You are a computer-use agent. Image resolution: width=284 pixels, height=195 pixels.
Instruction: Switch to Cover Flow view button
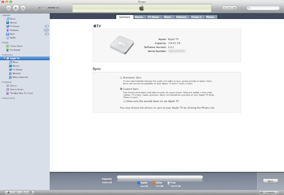(235, 8)
